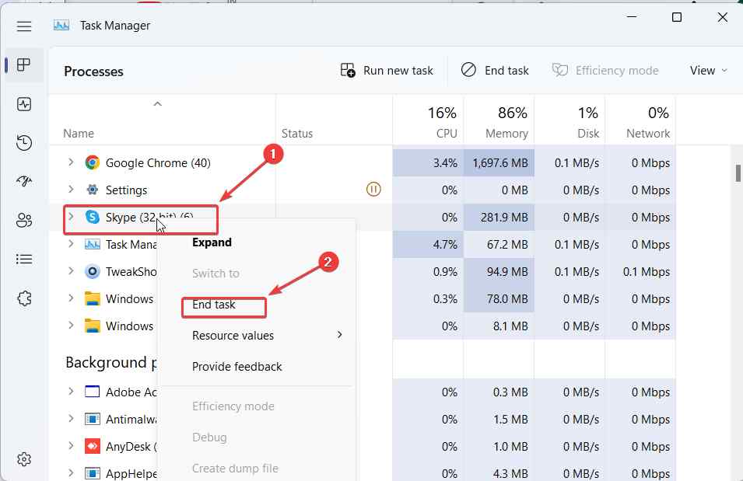Expand the TweakShot process group
Screen dimensions: 743x481
click(71, 270)
